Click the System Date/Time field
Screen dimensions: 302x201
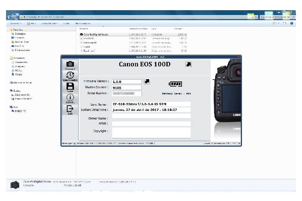(x=151, y=110)
